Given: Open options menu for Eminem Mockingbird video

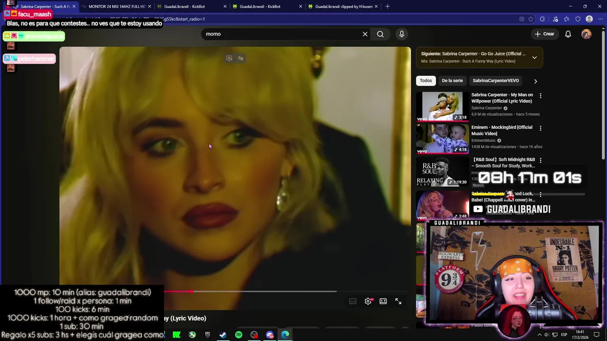Looking at the screenshot, I should coord(540,128).
